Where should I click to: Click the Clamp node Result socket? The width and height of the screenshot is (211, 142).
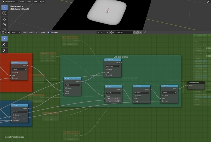tap(122, 89)
